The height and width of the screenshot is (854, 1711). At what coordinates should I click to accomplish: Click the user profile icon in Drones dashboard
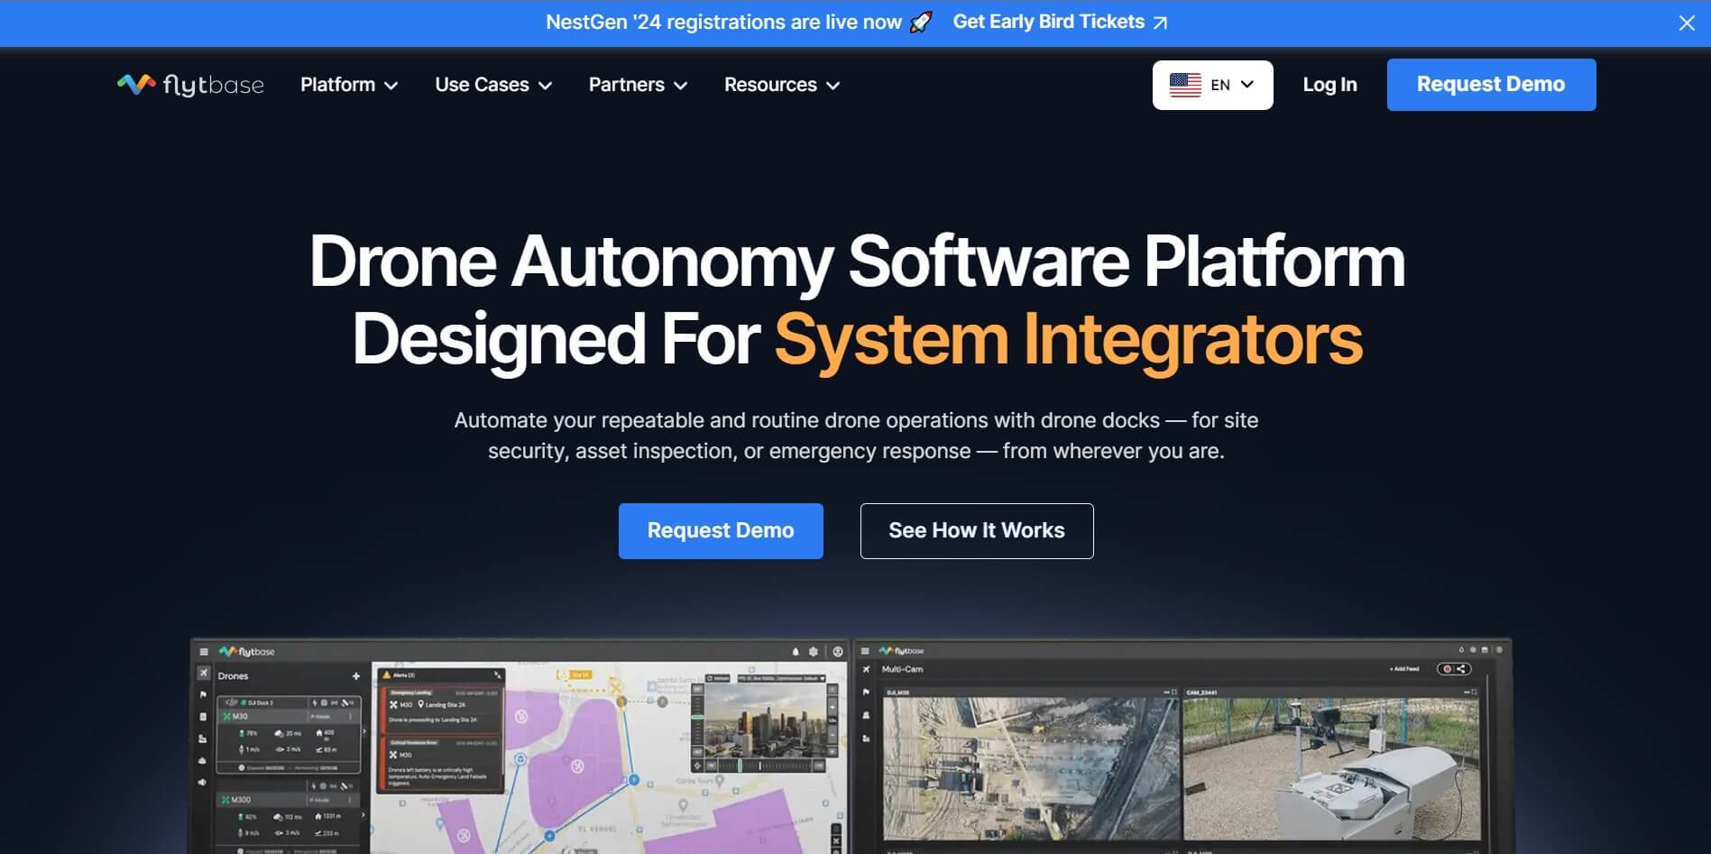pos(838,651)
